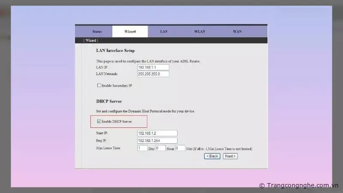Switch to the Status tab
This screenshot has height=193, width=343.
point(97,32)
